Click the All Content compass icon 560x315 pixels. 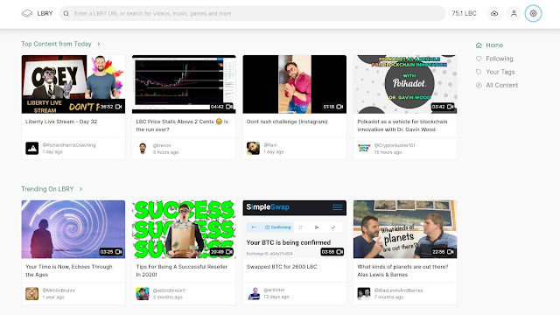point(479,86)
